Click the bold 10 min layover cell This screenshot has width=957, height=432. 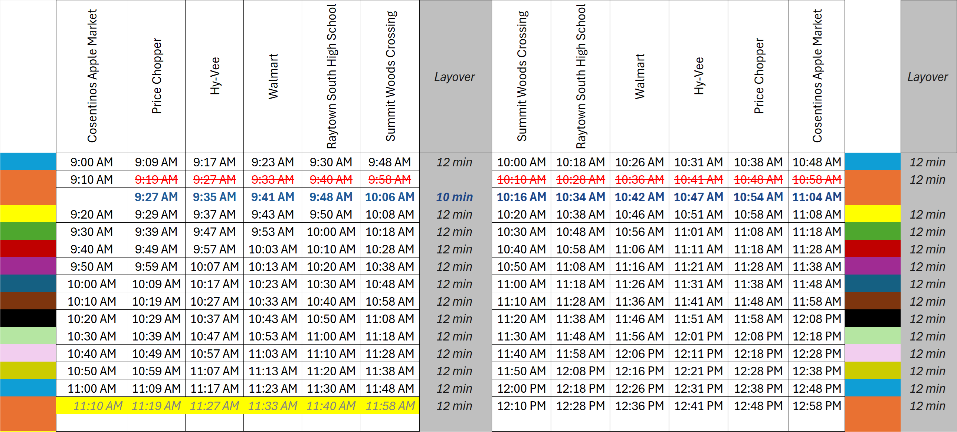(x=455, y=197)
